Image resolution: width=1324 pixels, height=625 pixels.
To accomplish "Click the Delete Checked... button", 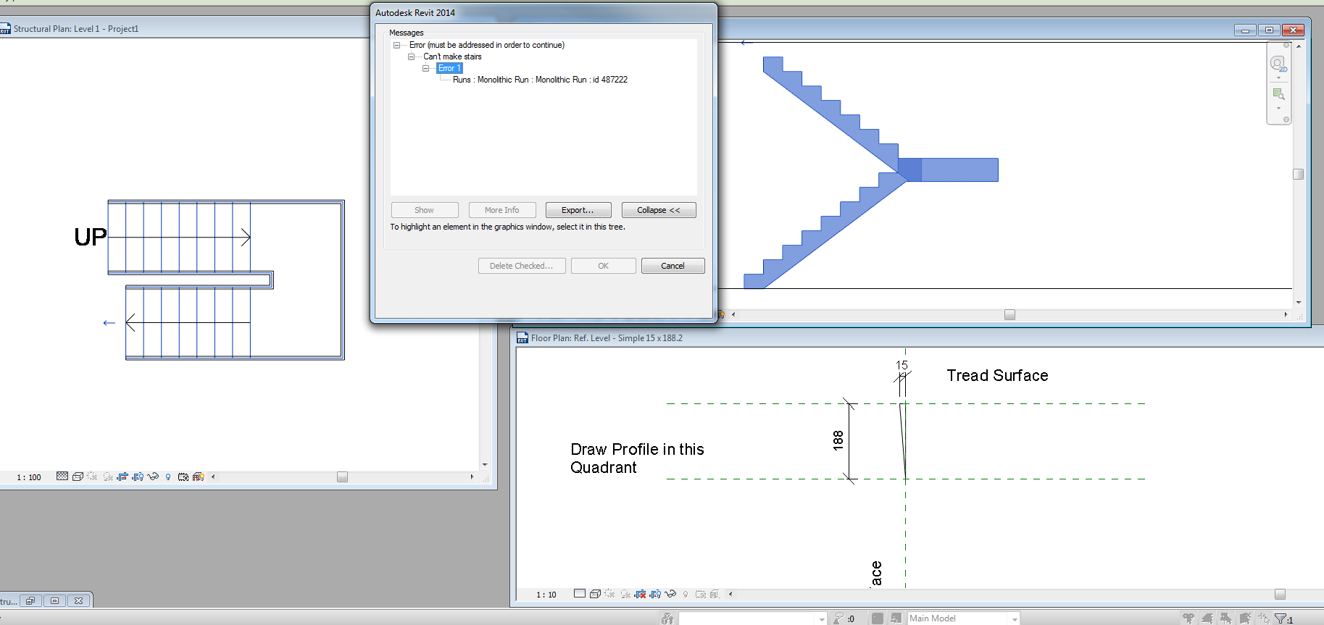I will point(522,266).
